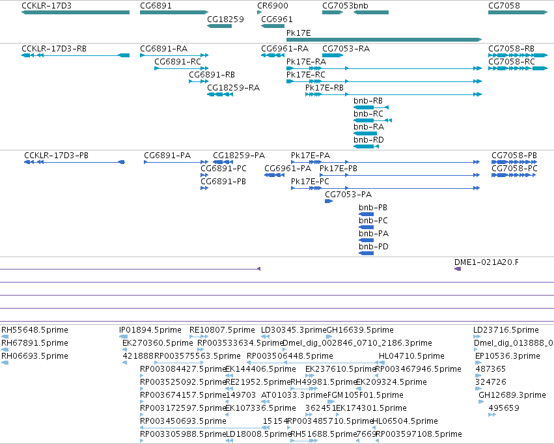Select the long teal Pk17E gene bar
The image size is (554, 444).
(x=384, y=40)
